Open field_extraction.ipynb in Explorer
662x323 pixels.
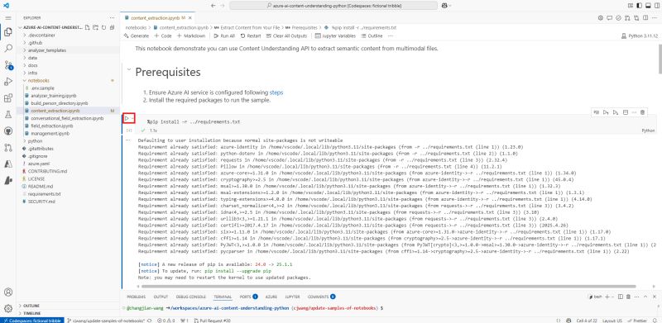(68, 126)
